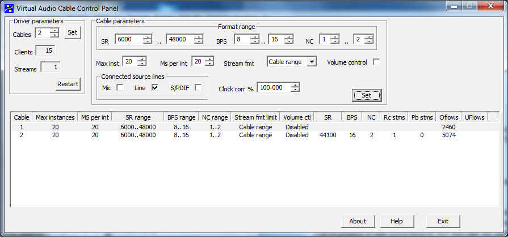Click the Cables number input field
This screenshot has height=237, width=508.
click(x=43, y=33)
